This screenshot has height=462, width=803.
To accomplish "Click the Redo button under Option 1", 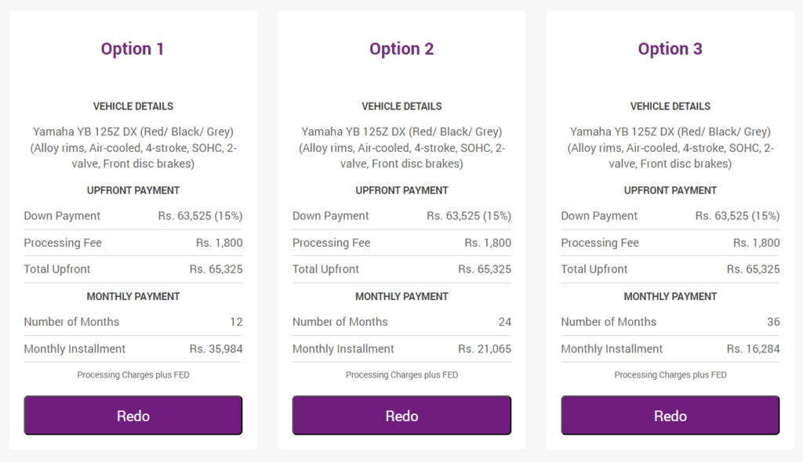I will click(133, 415).
